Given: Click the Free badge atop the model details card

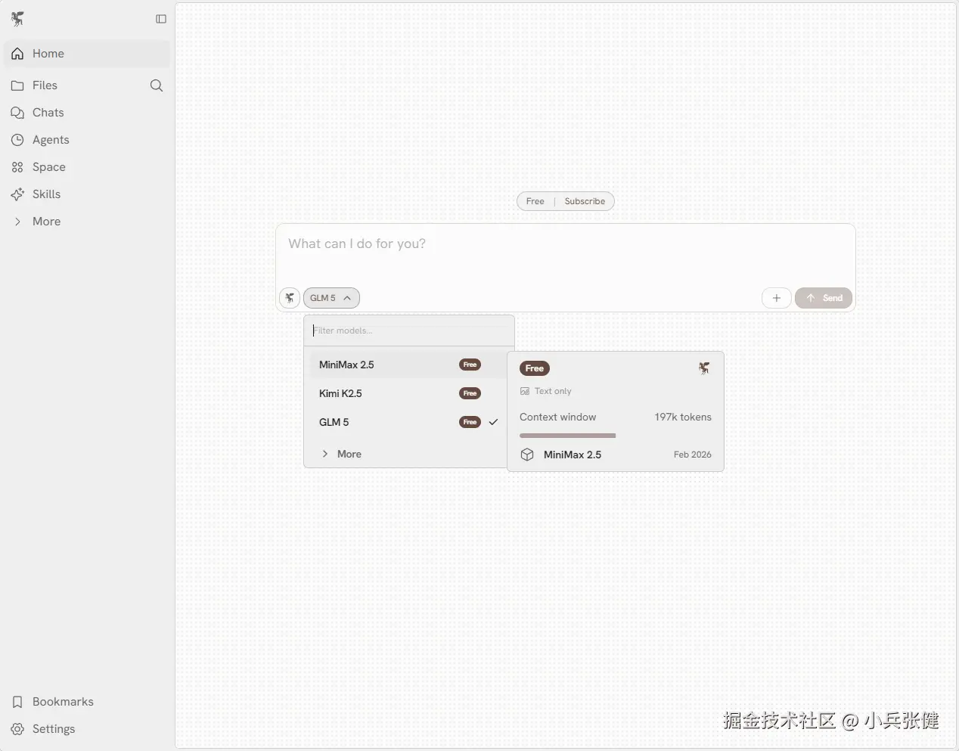Looking at the screenshot, I should click(x=535, y=368).
